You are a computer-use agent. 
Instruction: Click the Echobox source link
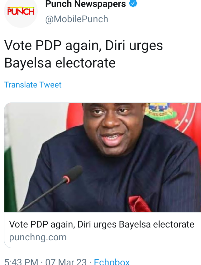(x=112, y=262)
